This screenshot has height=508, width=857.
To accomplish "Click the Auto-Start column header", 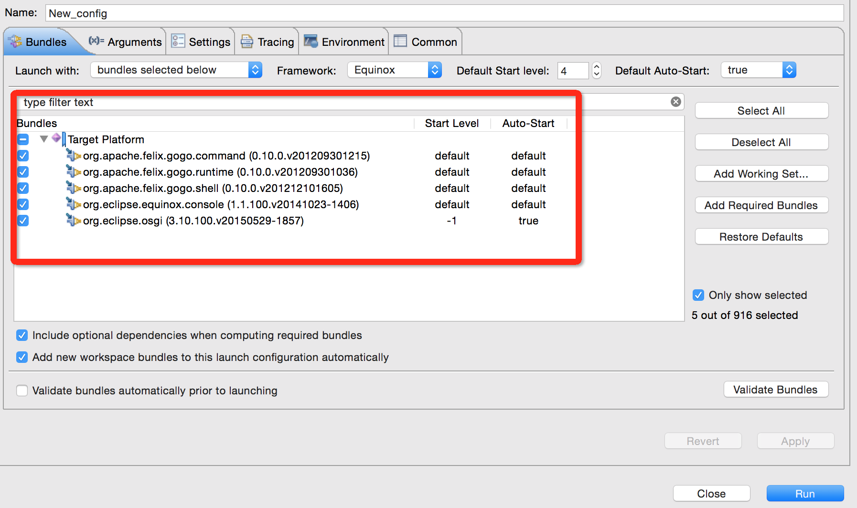I will point(528,124).
